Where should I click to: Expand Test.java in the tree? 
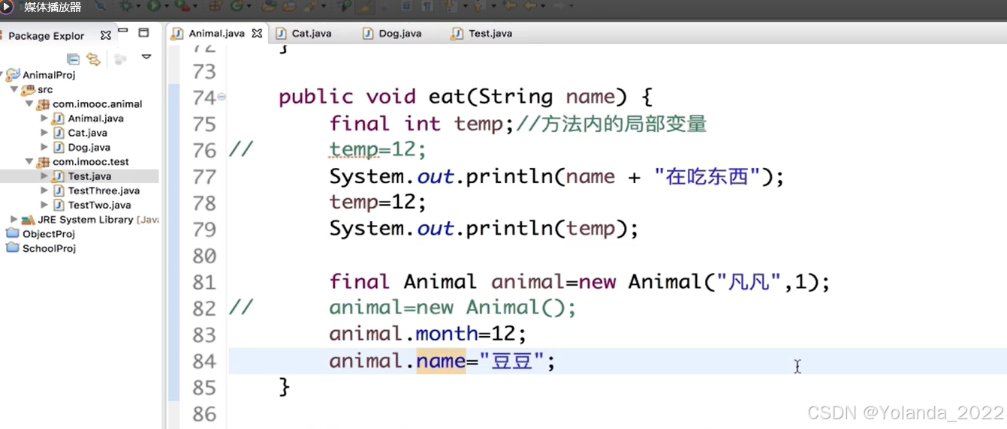point(44,176)
